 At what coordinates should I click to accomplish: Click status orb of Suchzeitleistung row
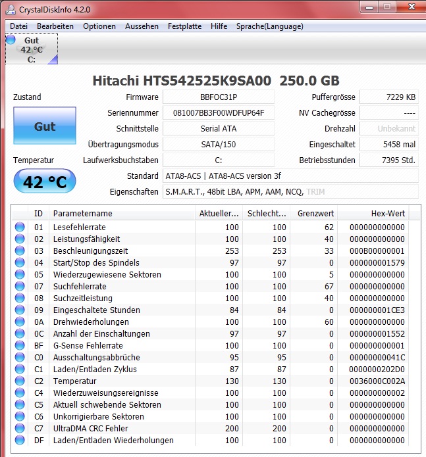[x=20, y=298]
